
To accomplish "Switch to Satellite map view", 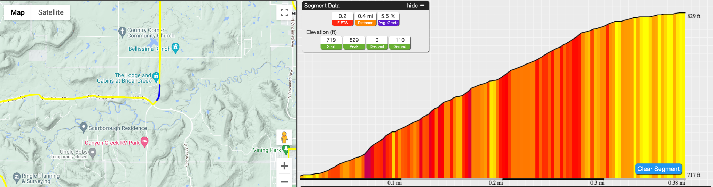I will click(x=51, y=12).
